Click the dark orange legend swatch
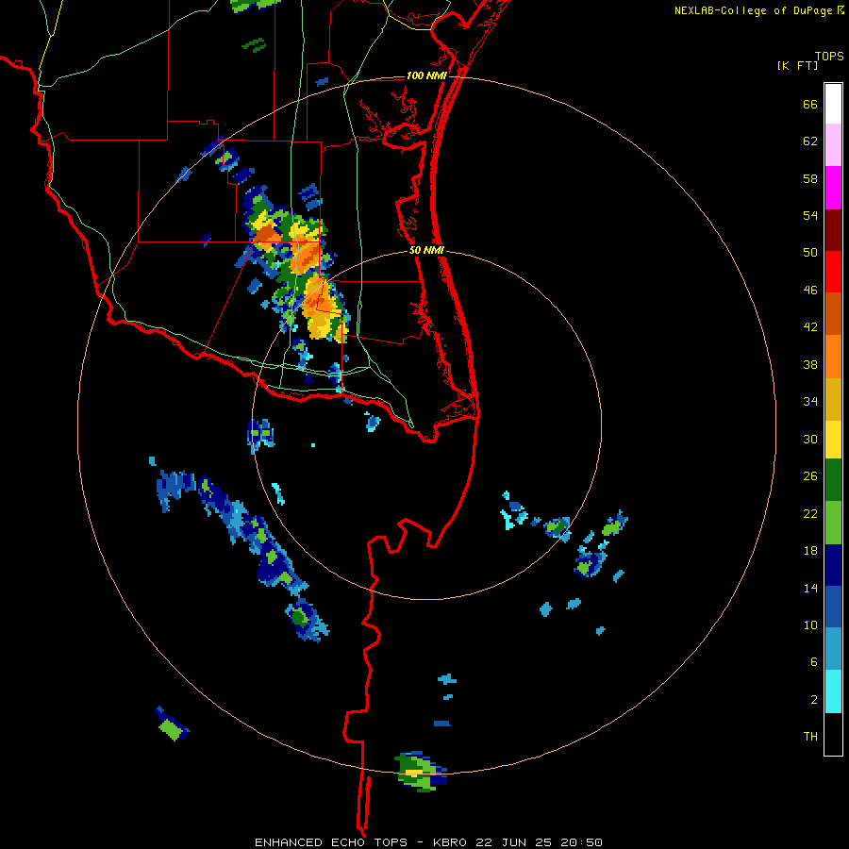Viewport: 849px width, 849px height. tap(833, 313)
